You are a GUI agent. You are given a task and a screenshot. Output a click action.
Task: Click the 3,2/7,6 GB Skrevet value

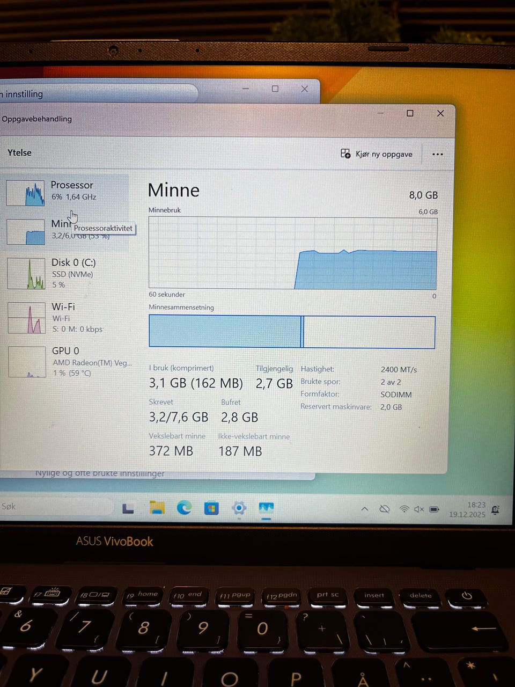point(178,417)
